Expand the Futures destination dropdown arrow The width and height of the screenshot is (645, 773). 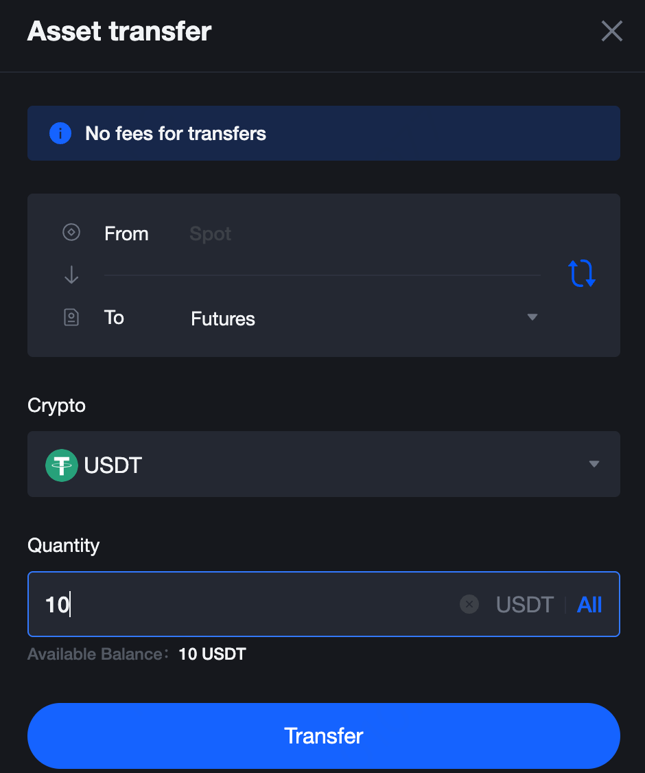pyautogui.click(x=532, y=317)
